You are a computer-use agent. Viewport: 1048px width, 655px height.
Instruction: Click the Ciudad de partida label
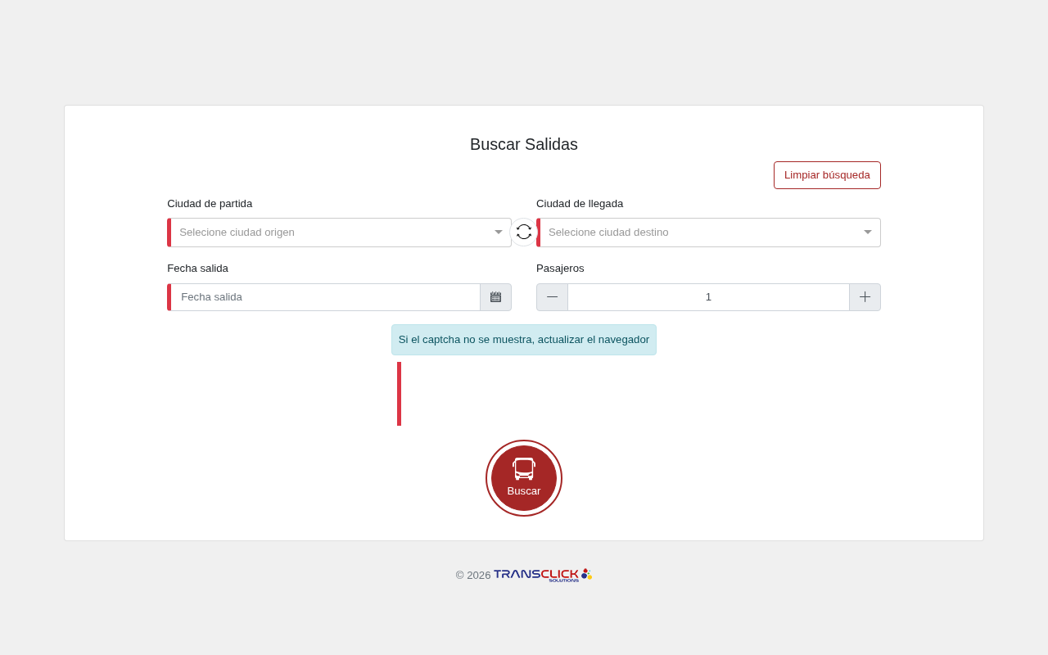[210, 204]
